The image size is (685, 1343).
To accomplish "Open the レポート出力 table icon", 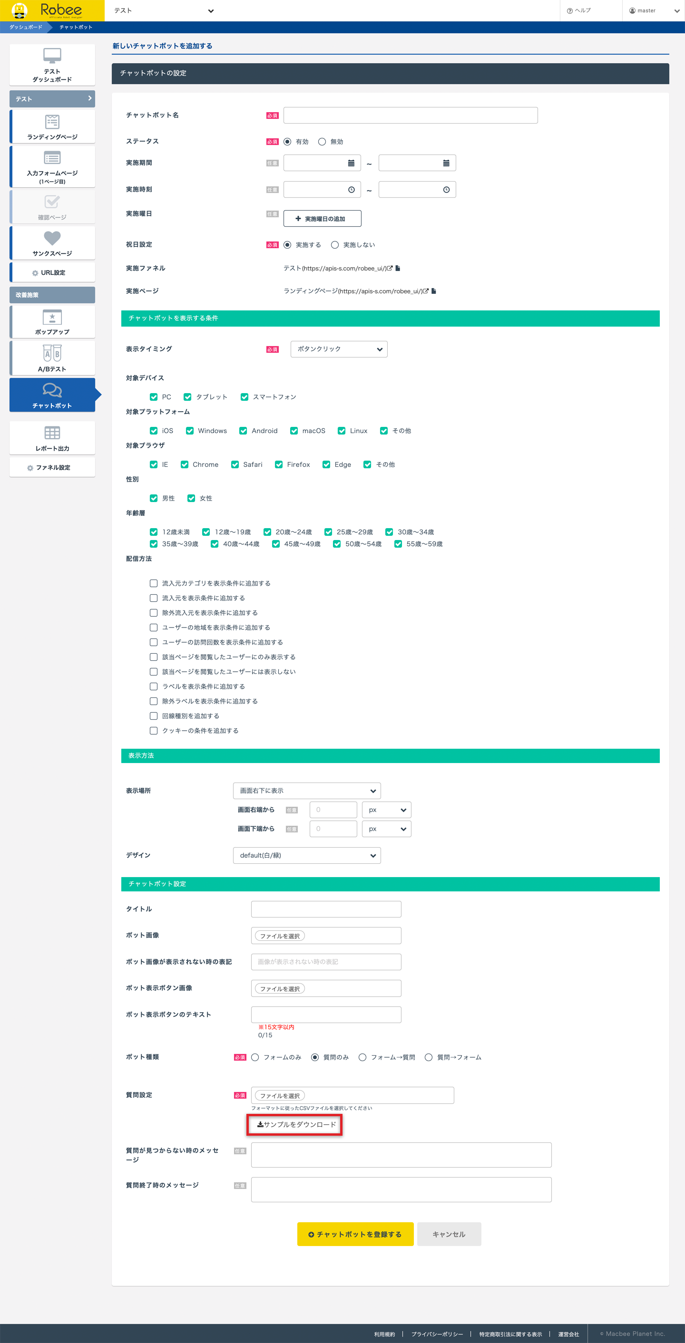I will (x=52, y=433).
